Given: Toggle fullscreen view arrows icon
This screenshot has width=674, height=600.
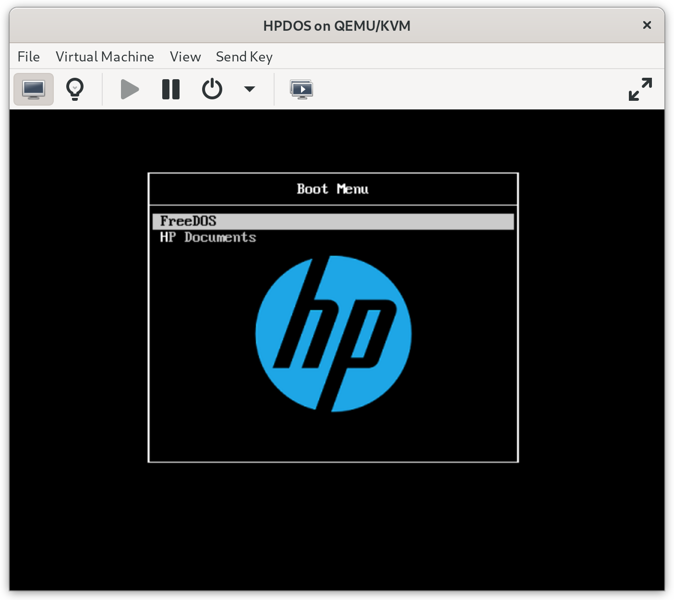Looking at the screenshot, I should tap(640, 89).
